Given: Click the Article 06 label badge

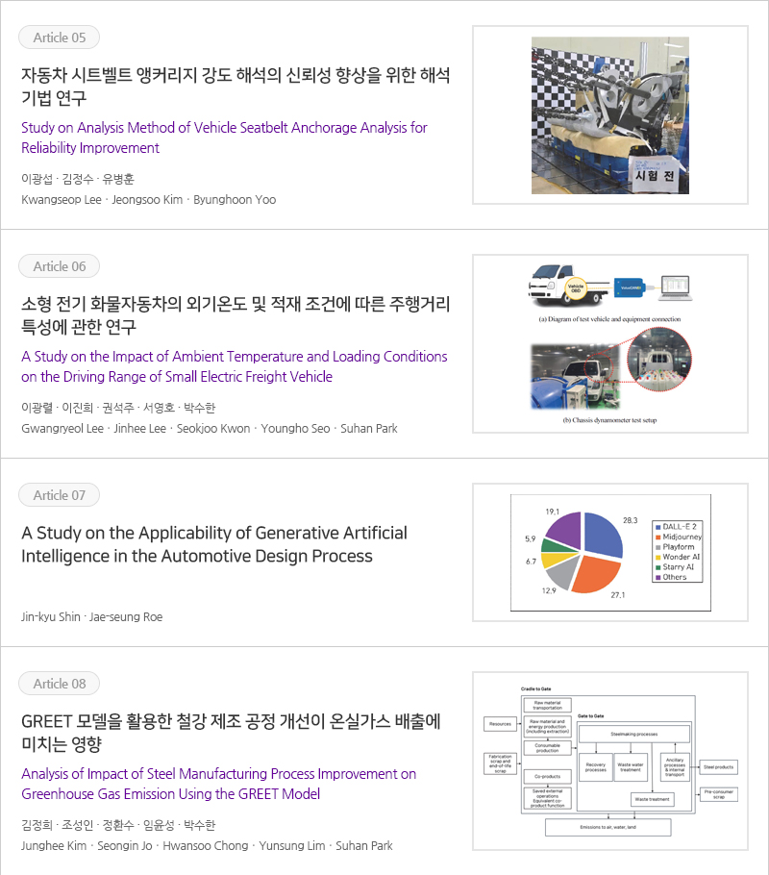Looking at the screenshot, I should tap(59, 266).
